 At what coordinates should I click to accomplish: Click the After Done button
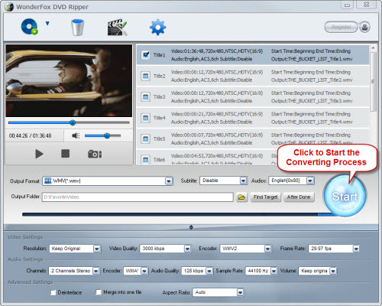[299, 197]
